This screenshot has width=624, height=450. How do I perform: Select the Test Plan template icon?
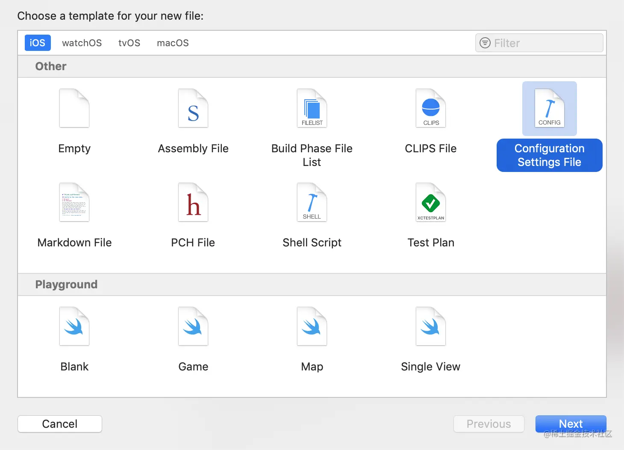[431, 202]
